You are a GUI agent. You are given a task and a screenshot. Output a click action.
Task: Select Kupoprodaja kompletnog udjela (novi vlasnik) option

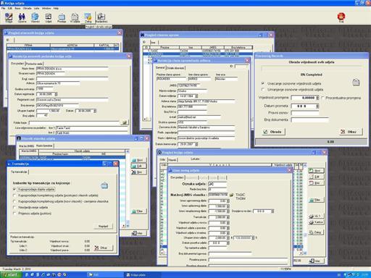pos(61,201)
